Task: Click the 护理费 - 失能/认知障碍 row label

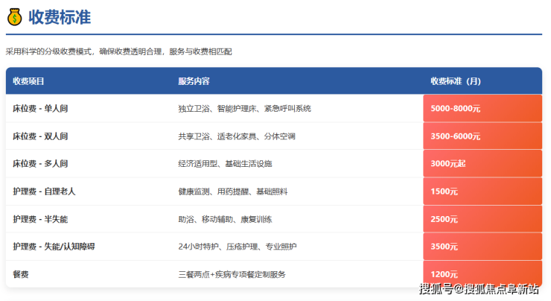Action: (54, 247)
